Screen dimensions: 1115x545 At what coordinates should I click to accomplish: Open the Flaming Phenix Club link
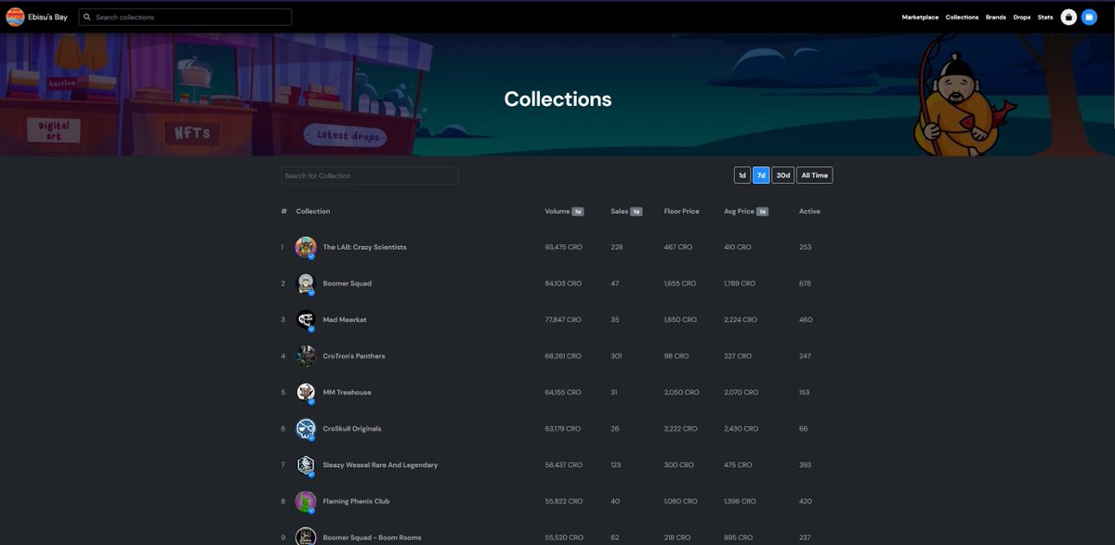coord(356,501)
